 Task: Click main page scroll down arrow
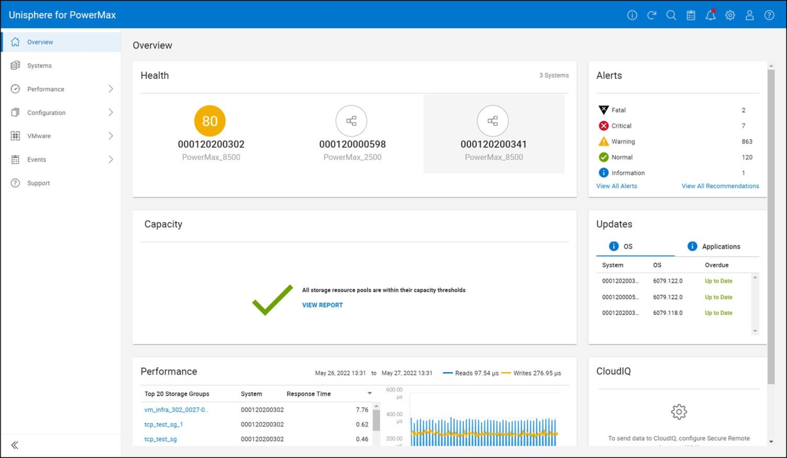(771, 442)
